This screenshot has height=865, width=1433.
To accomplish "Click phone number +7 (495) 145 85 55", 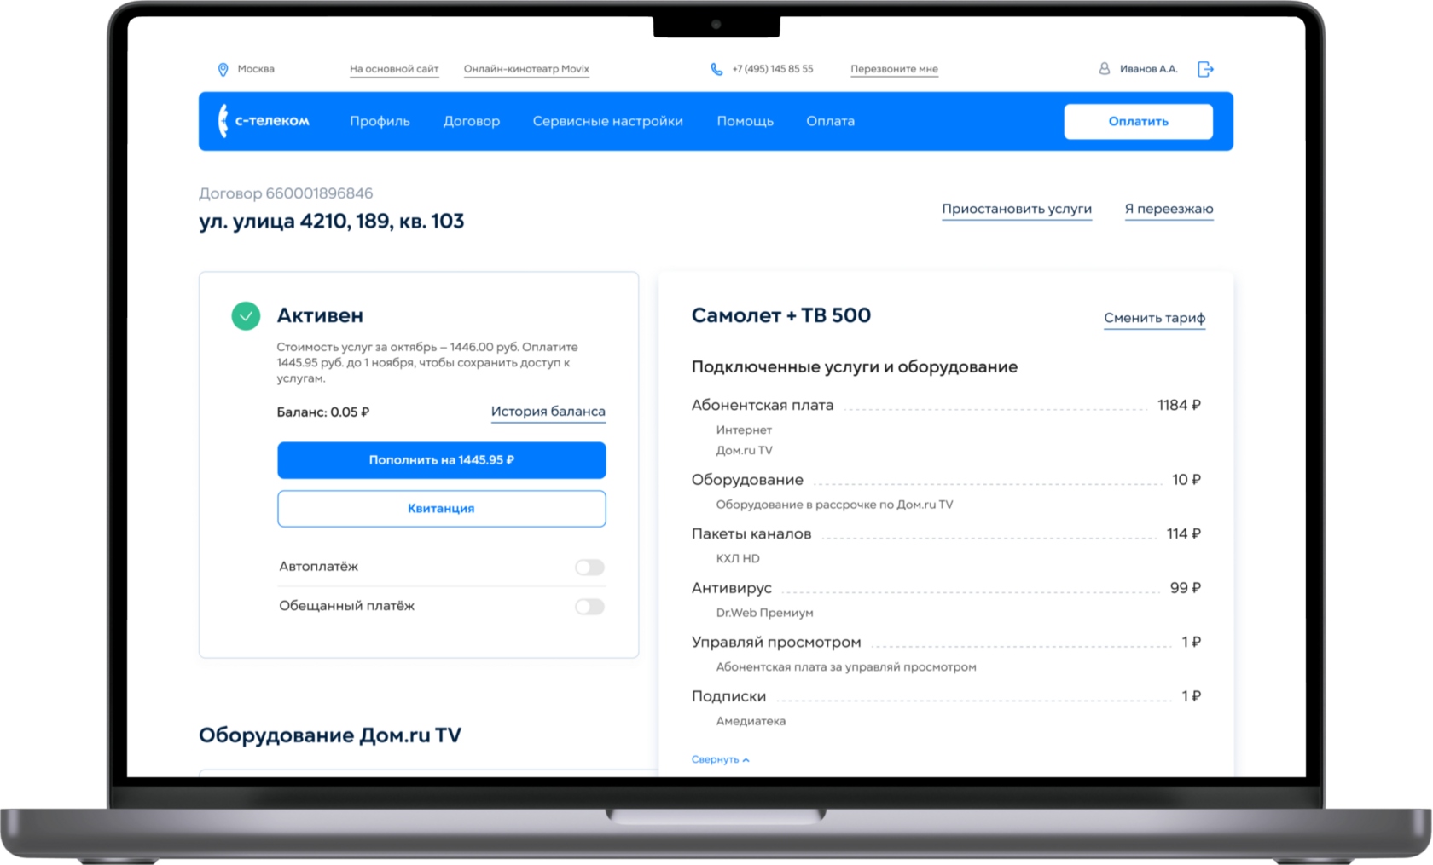I will click(773, 69).
